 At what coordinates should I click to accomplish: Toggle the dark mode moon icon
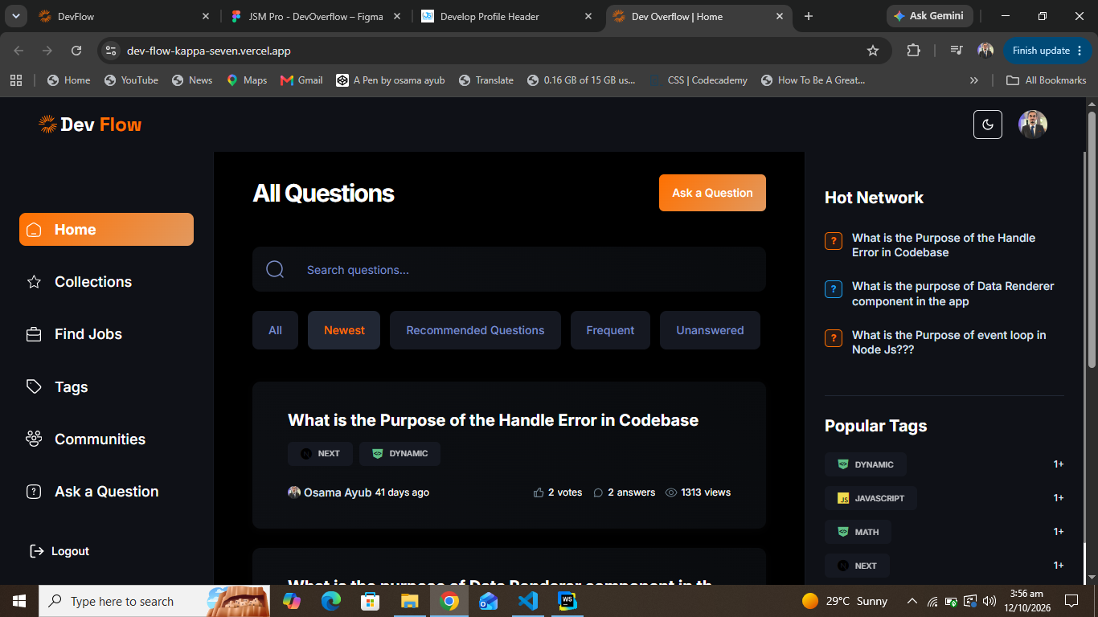coord(988,125)
